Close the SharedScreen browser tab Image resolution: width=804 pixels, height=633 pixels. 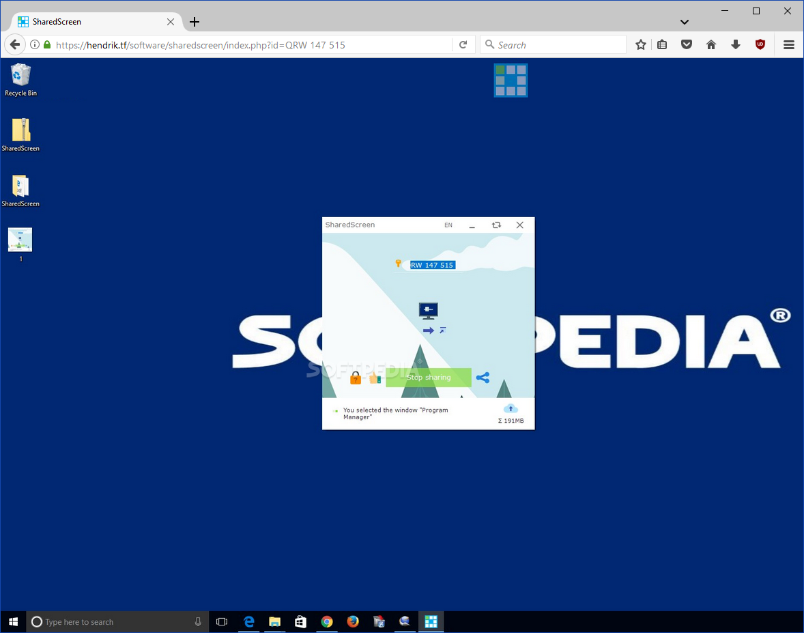click(171, 22)
